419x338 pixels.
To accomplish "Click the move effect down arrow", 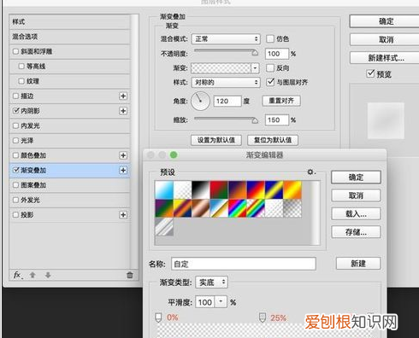I will click(x=48, y=275).
